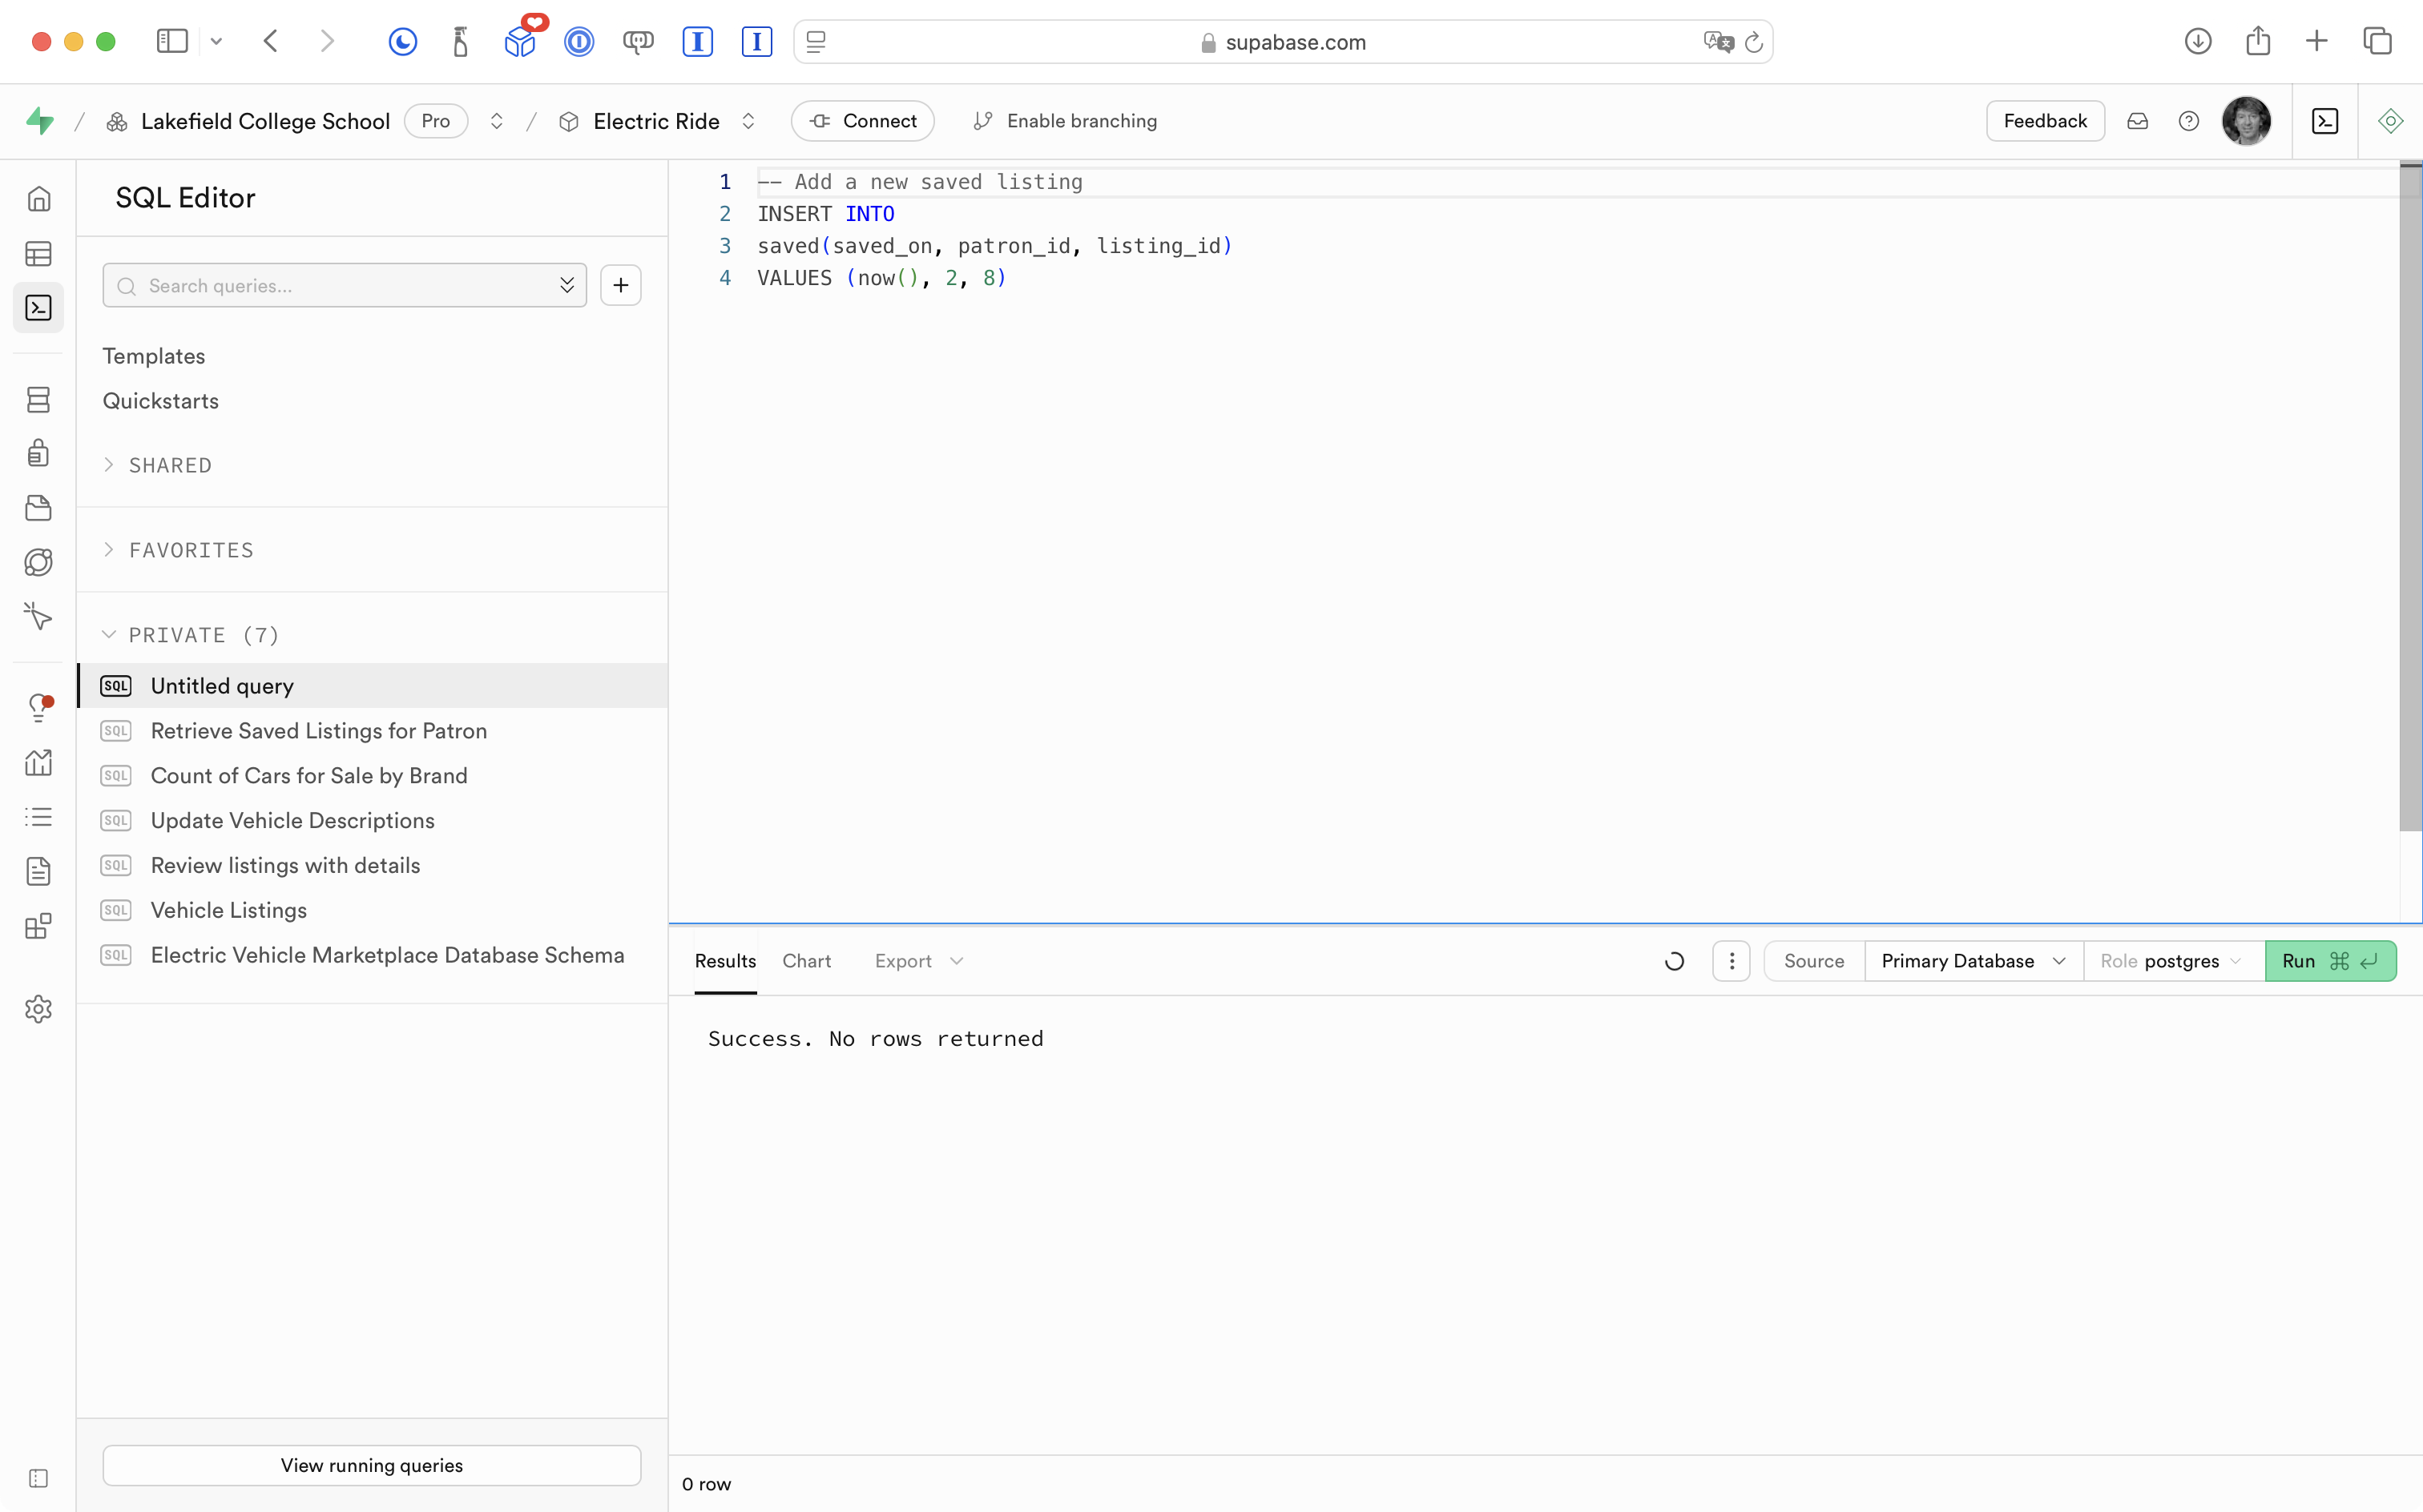
Task: Open the Storage sidebar icon
Action: [x=38, y=508]
